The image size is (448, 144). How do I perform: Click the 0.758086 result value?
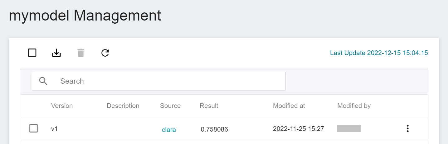[x=214, y=129]
